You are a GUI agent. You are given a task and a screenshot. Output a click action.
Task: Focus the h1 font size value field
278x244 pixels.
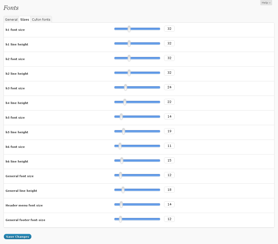[169, 29]
